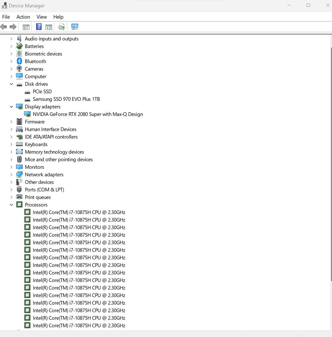Select Memory technology devices label
The width and height of the screenshot is (332, 337).
tap(54, 152)
